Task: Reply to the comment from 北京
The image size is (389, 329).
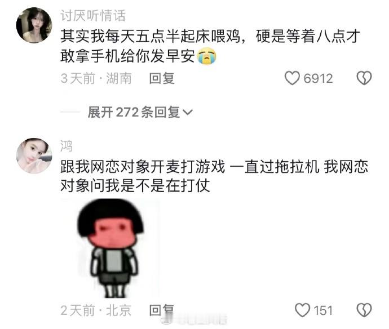Action: coord(162,310)
